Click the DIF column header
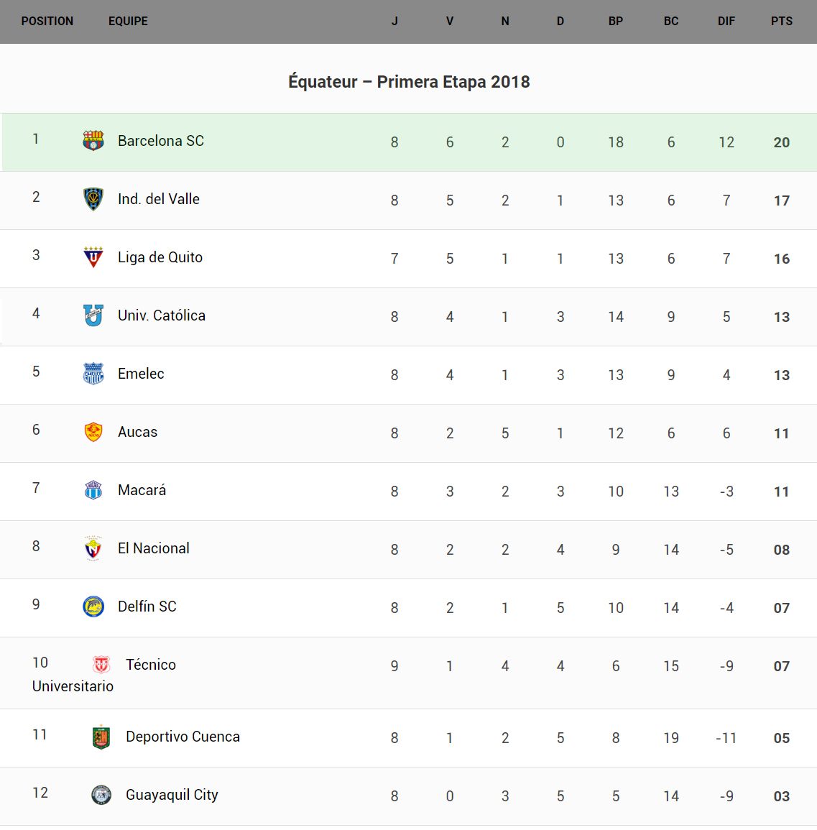The image size is (817, 830). click(x=726, y=22)
